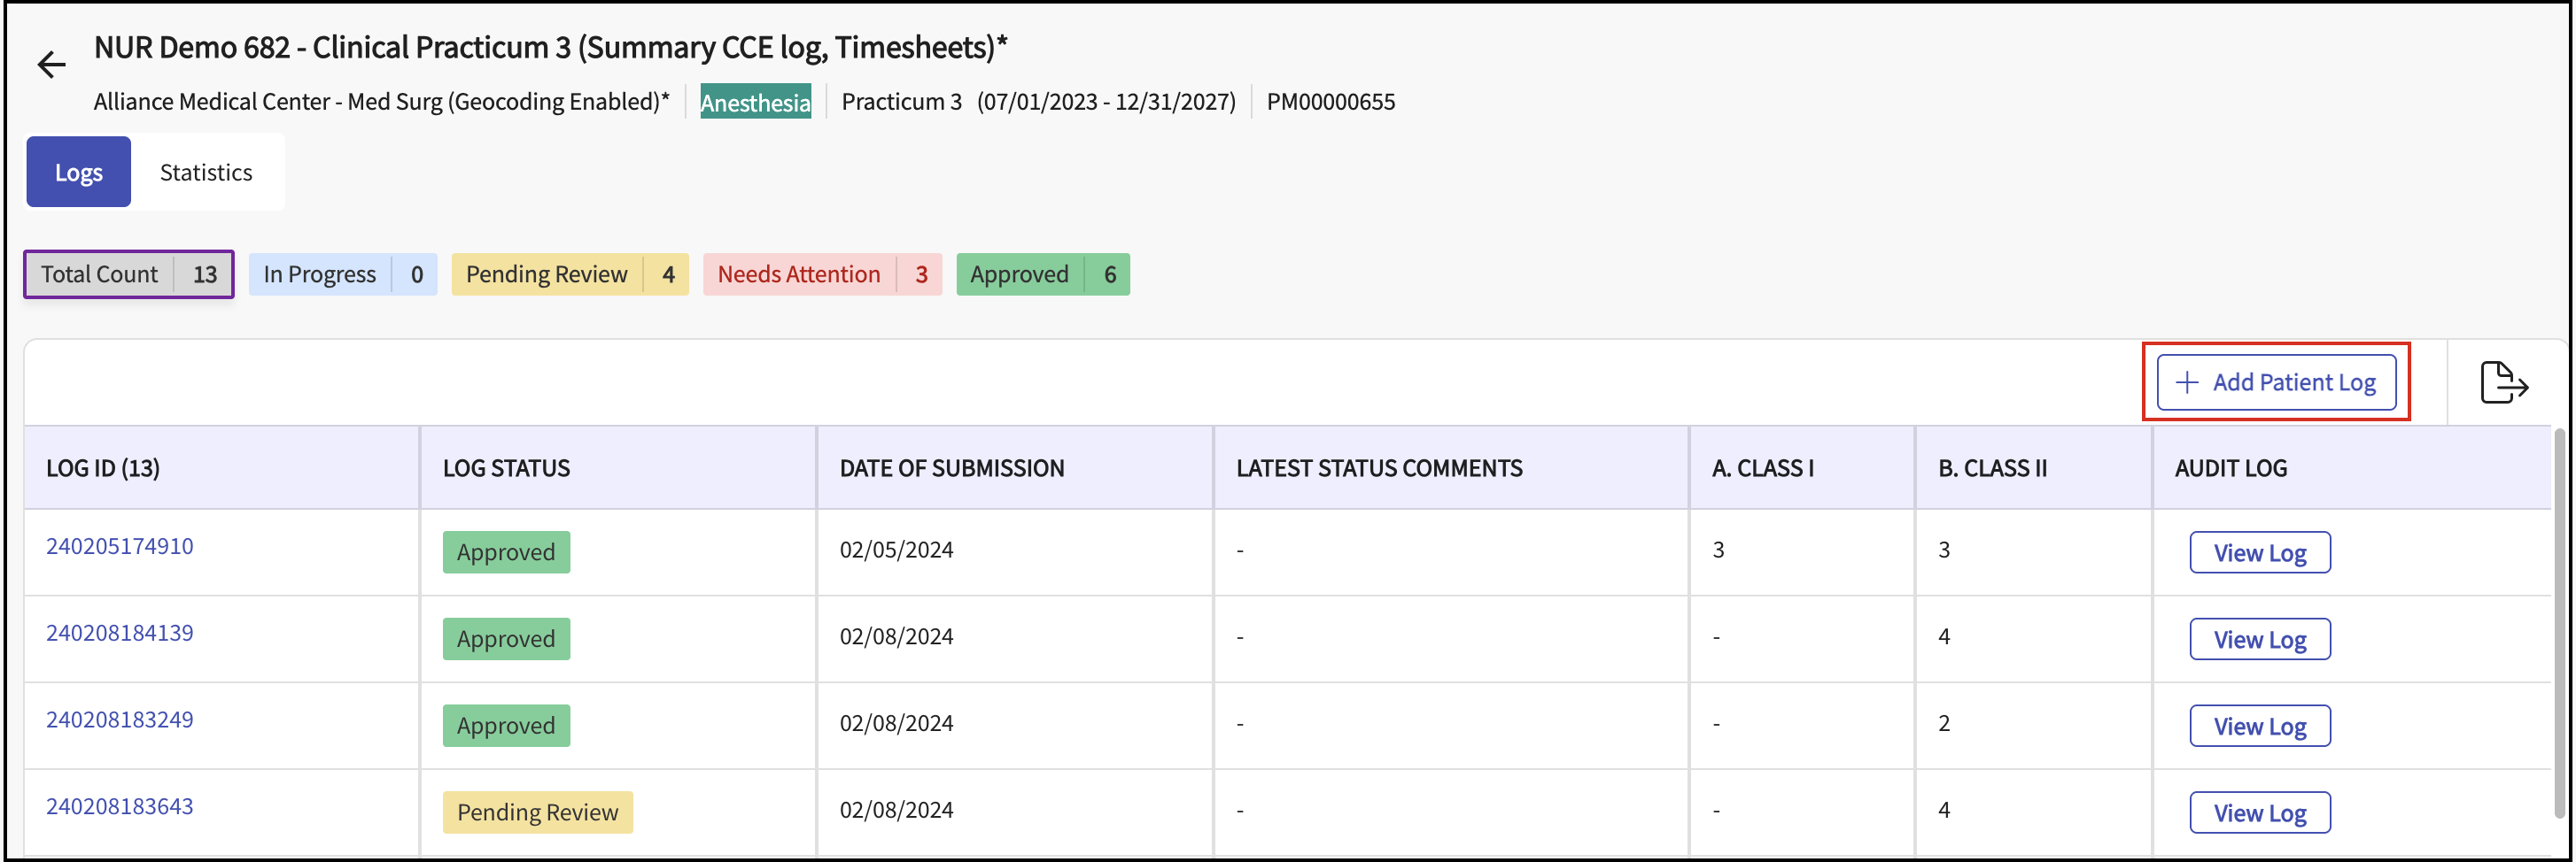Open log ID 240208183249
Viewport: 2576px width, 862px height.
point(120,720)
